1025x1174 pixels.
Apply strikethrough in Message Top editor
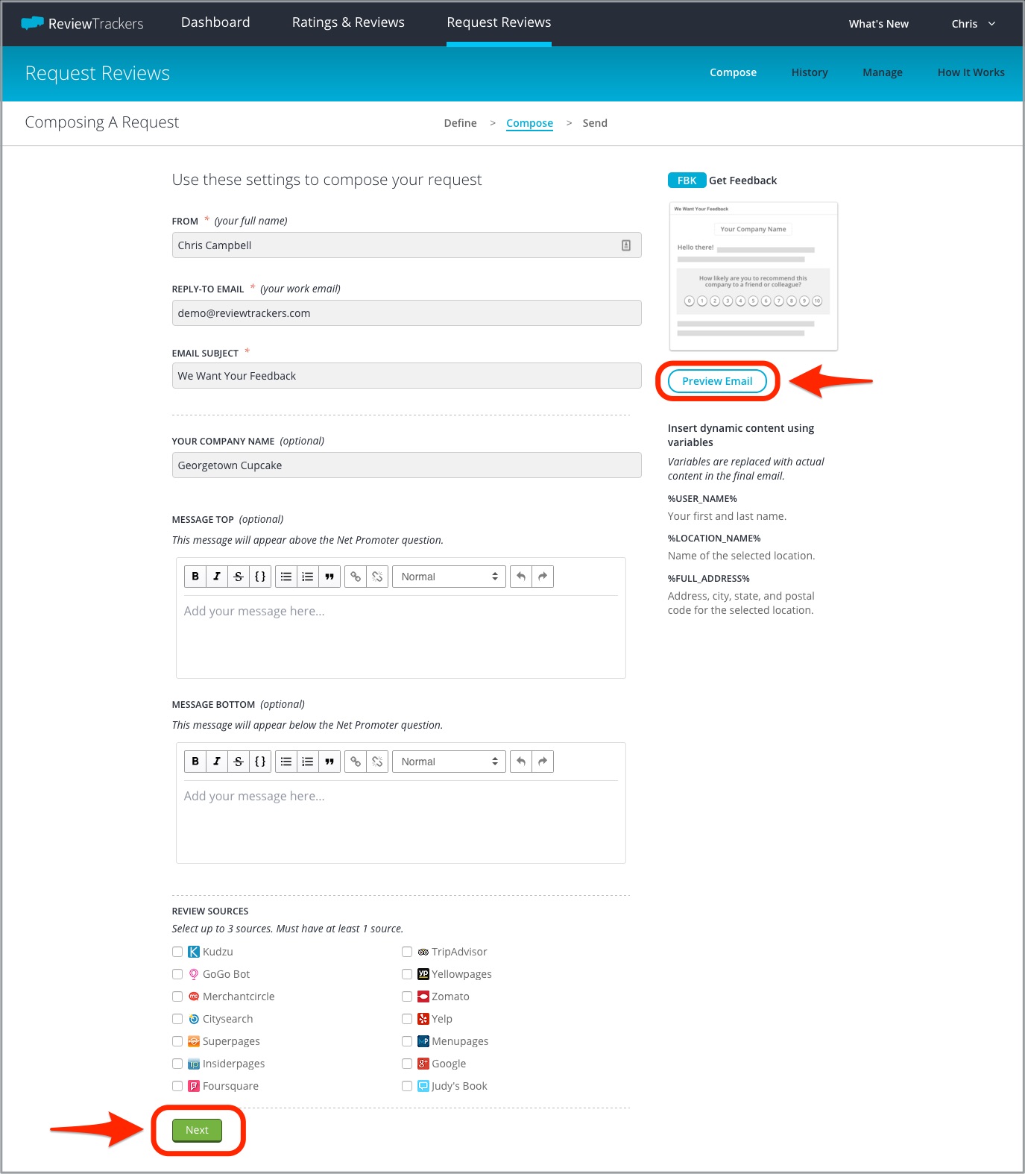[x=239, y=577]
